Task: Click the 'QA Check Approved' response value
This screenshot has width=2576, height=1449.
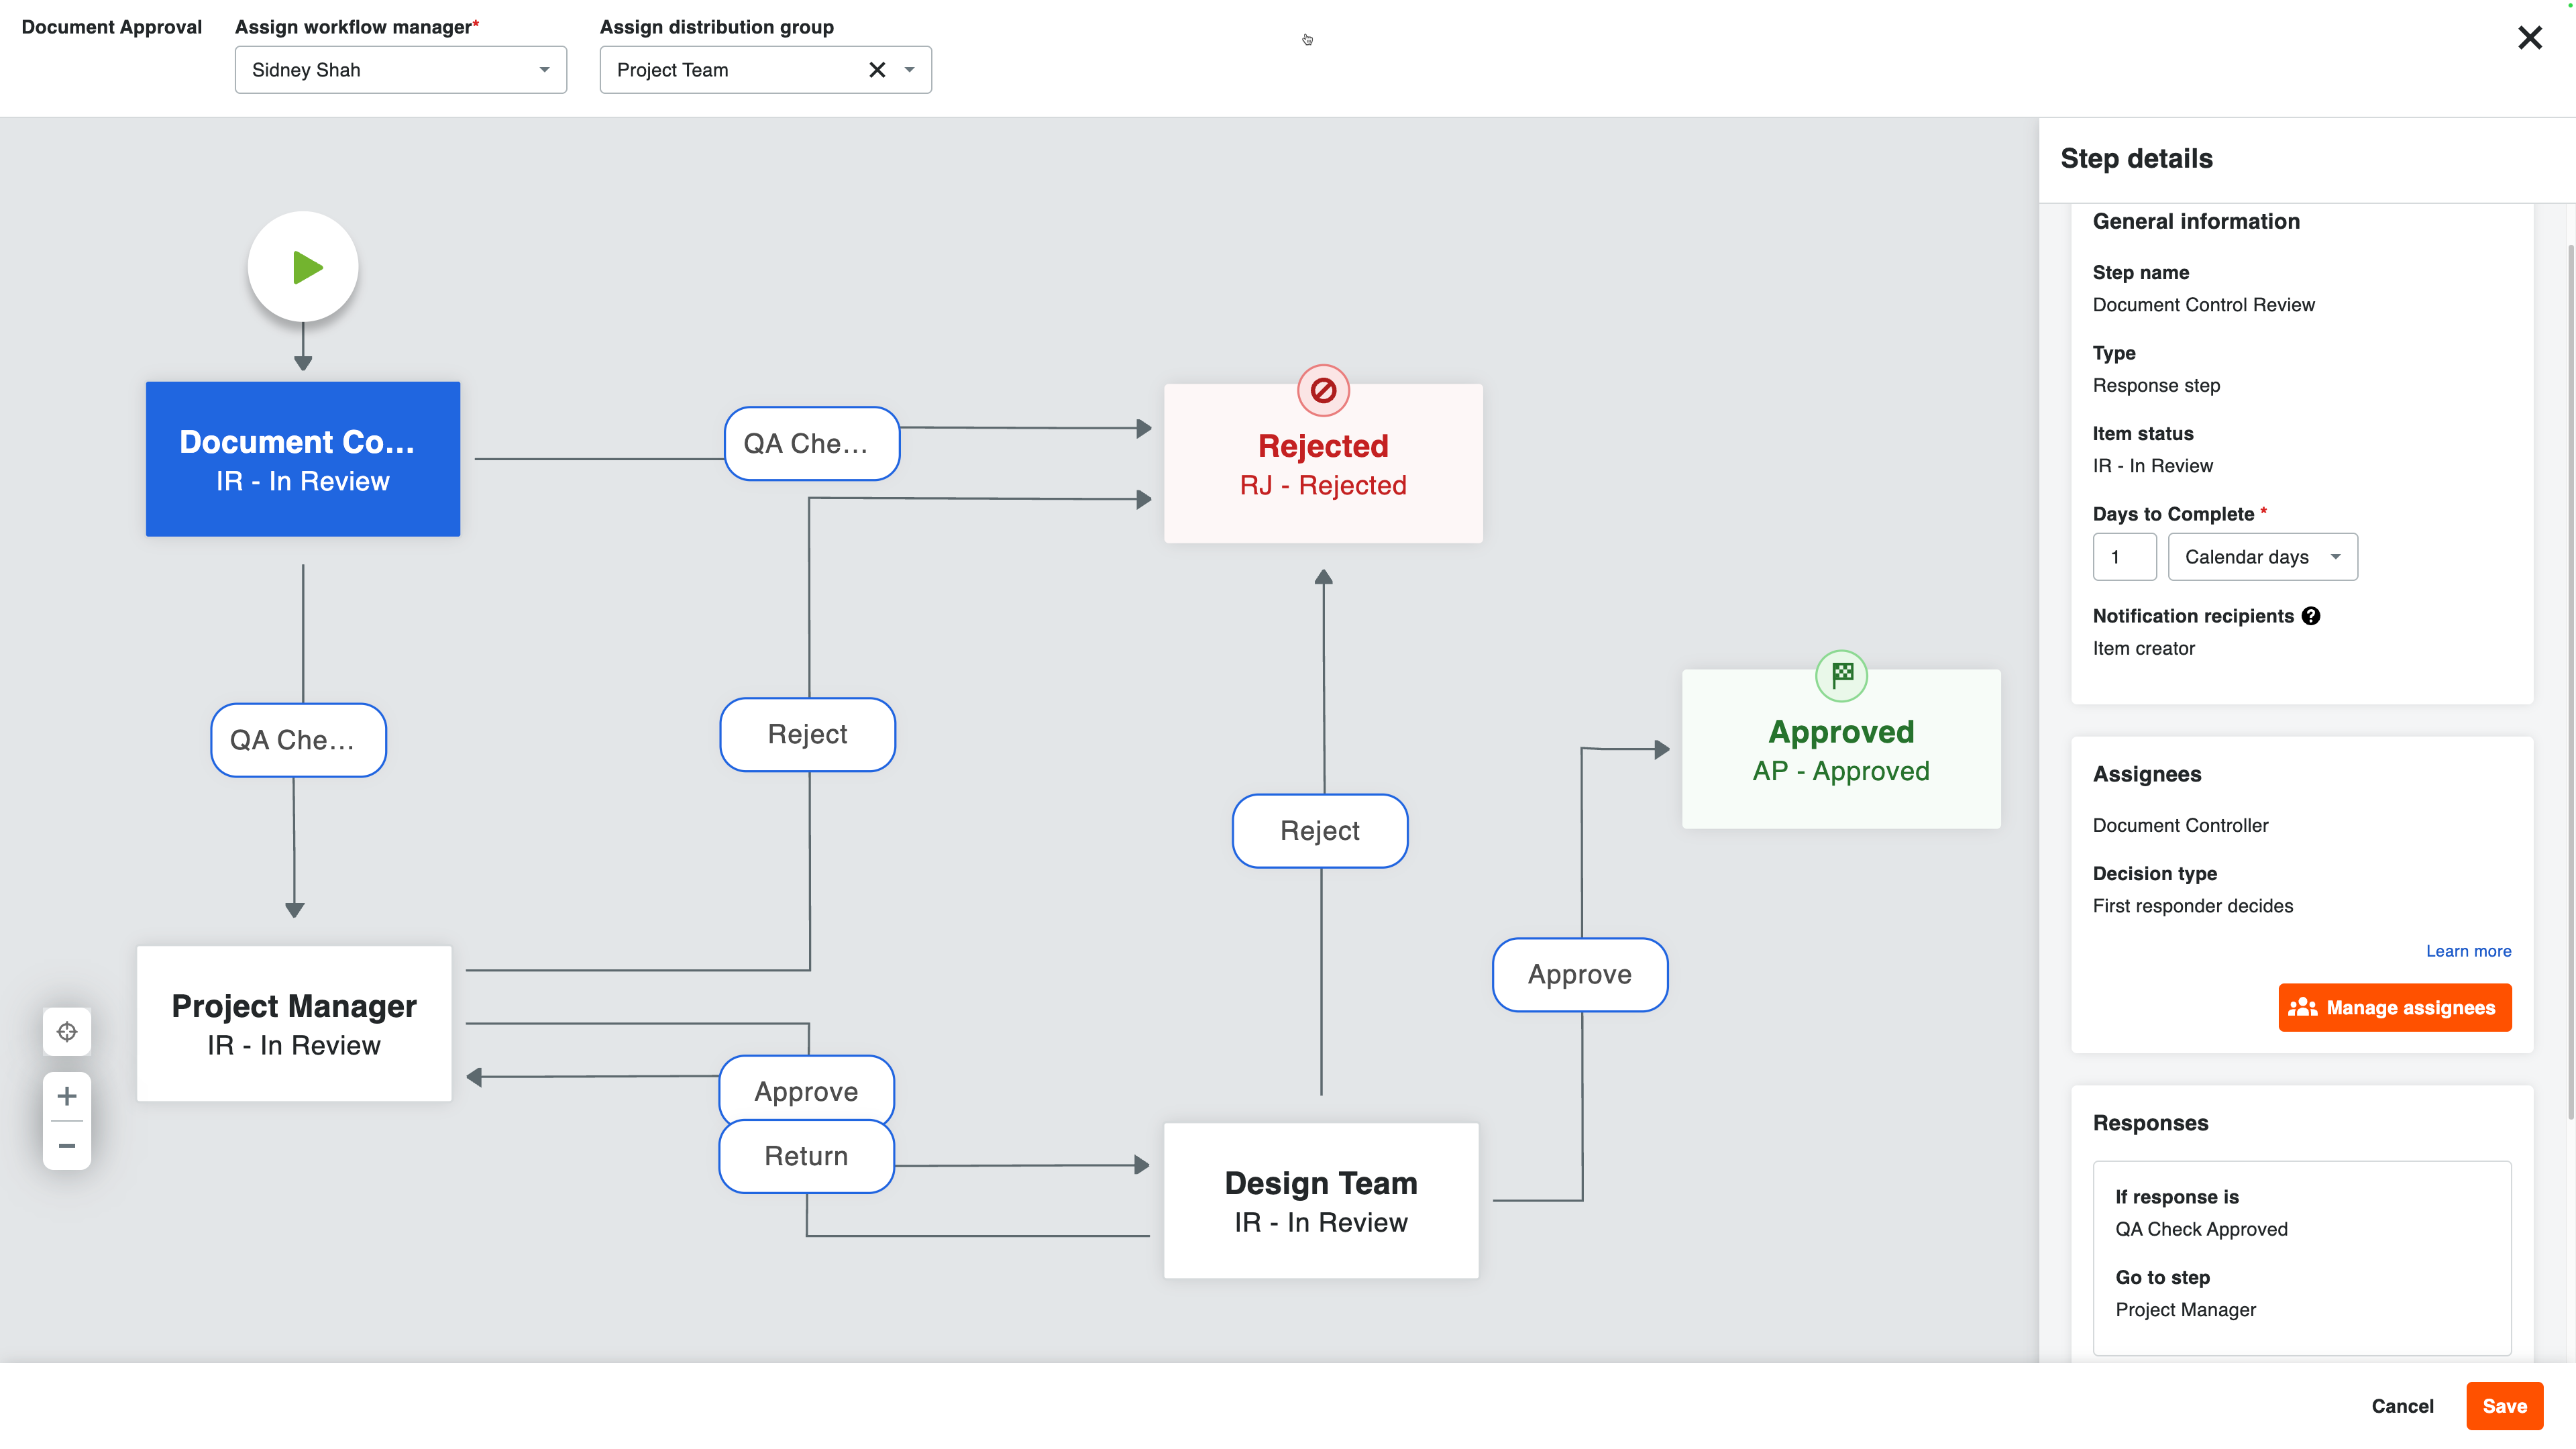Action: click(x=2201, y=1229)
